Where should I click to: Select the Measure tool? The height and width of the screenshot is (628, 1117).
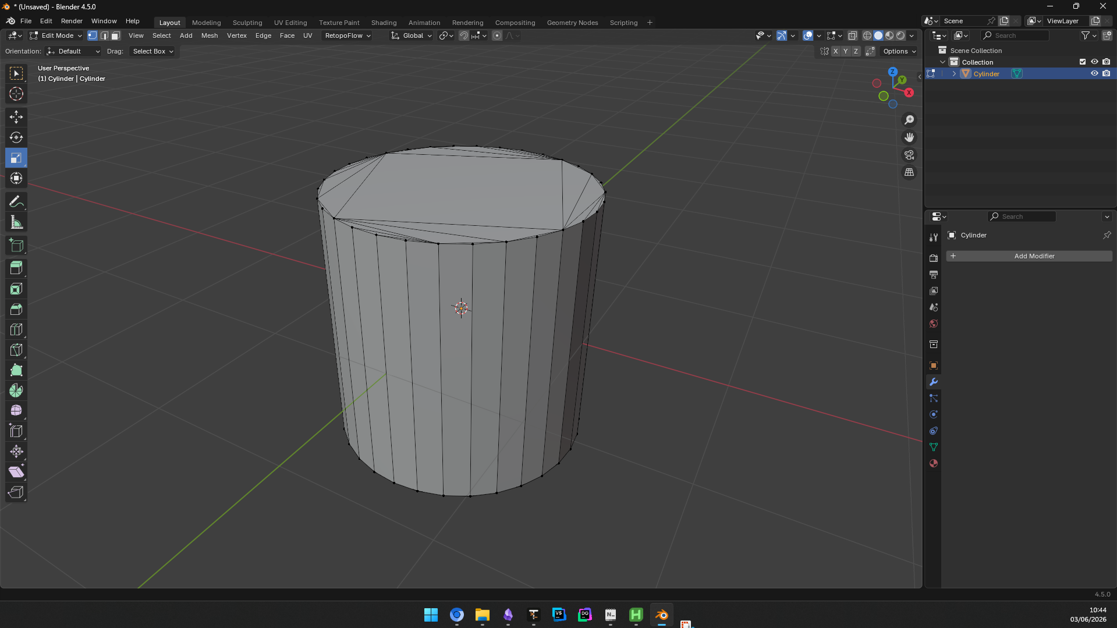(x=16, y=222)
